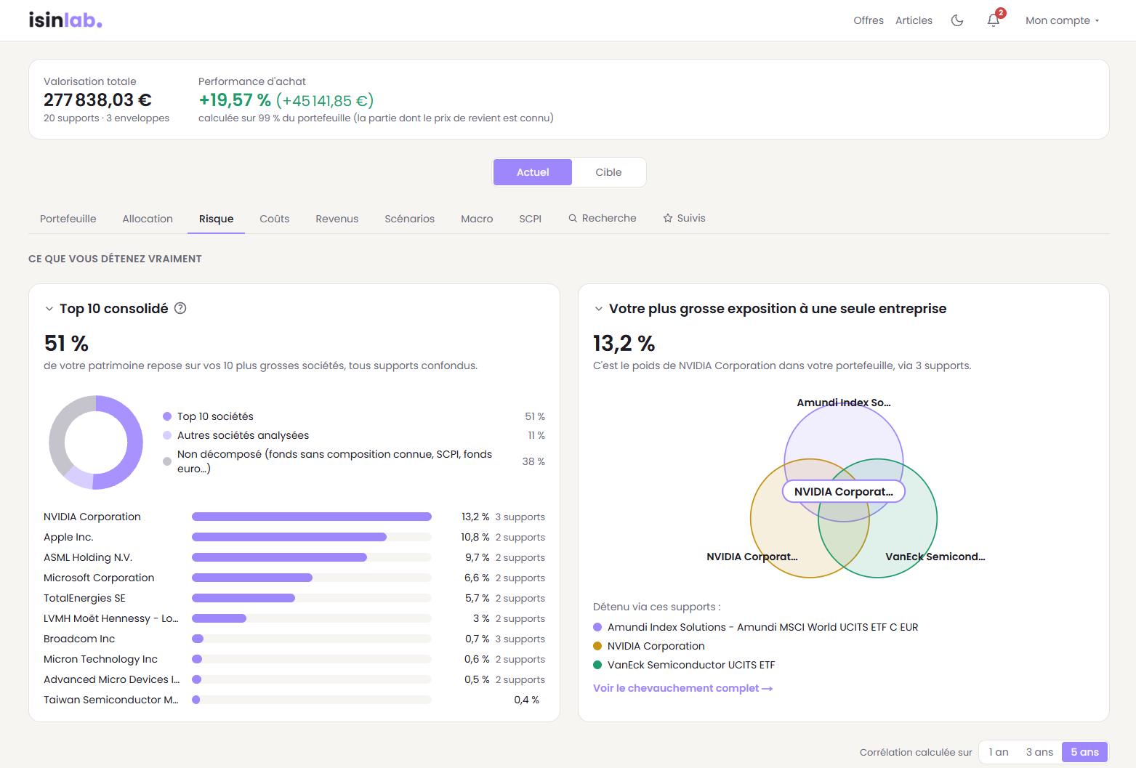This screenshot has width=1136, height=768.
Task: Open Articles link in header
Action: pos(914,20)
